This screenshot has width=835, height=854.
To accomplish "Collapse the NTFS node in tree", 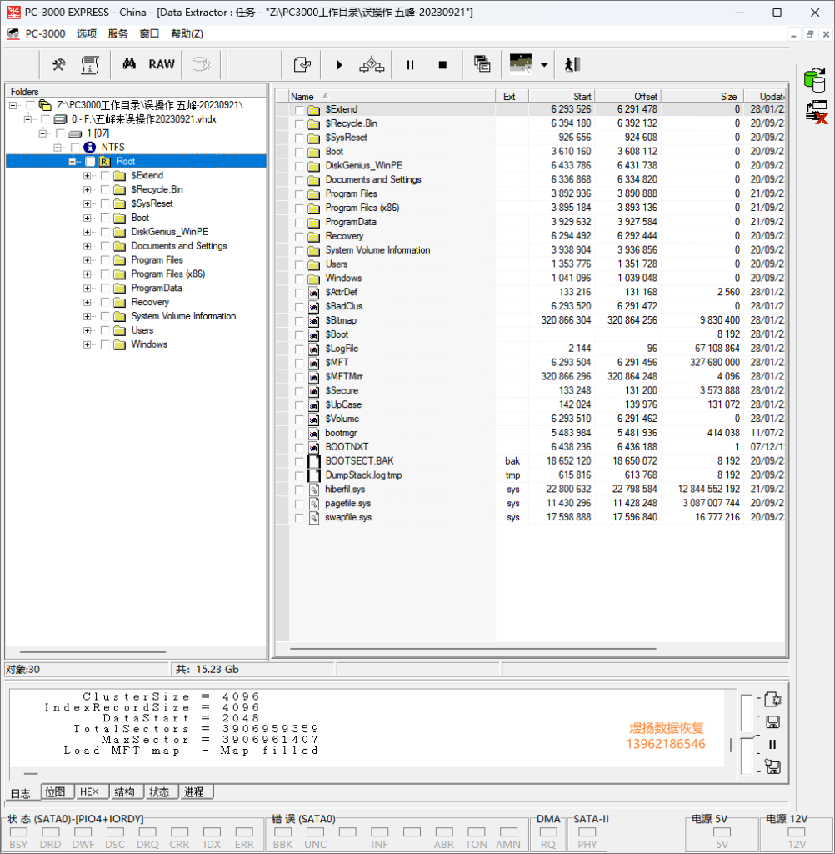I will pos(57,148).
